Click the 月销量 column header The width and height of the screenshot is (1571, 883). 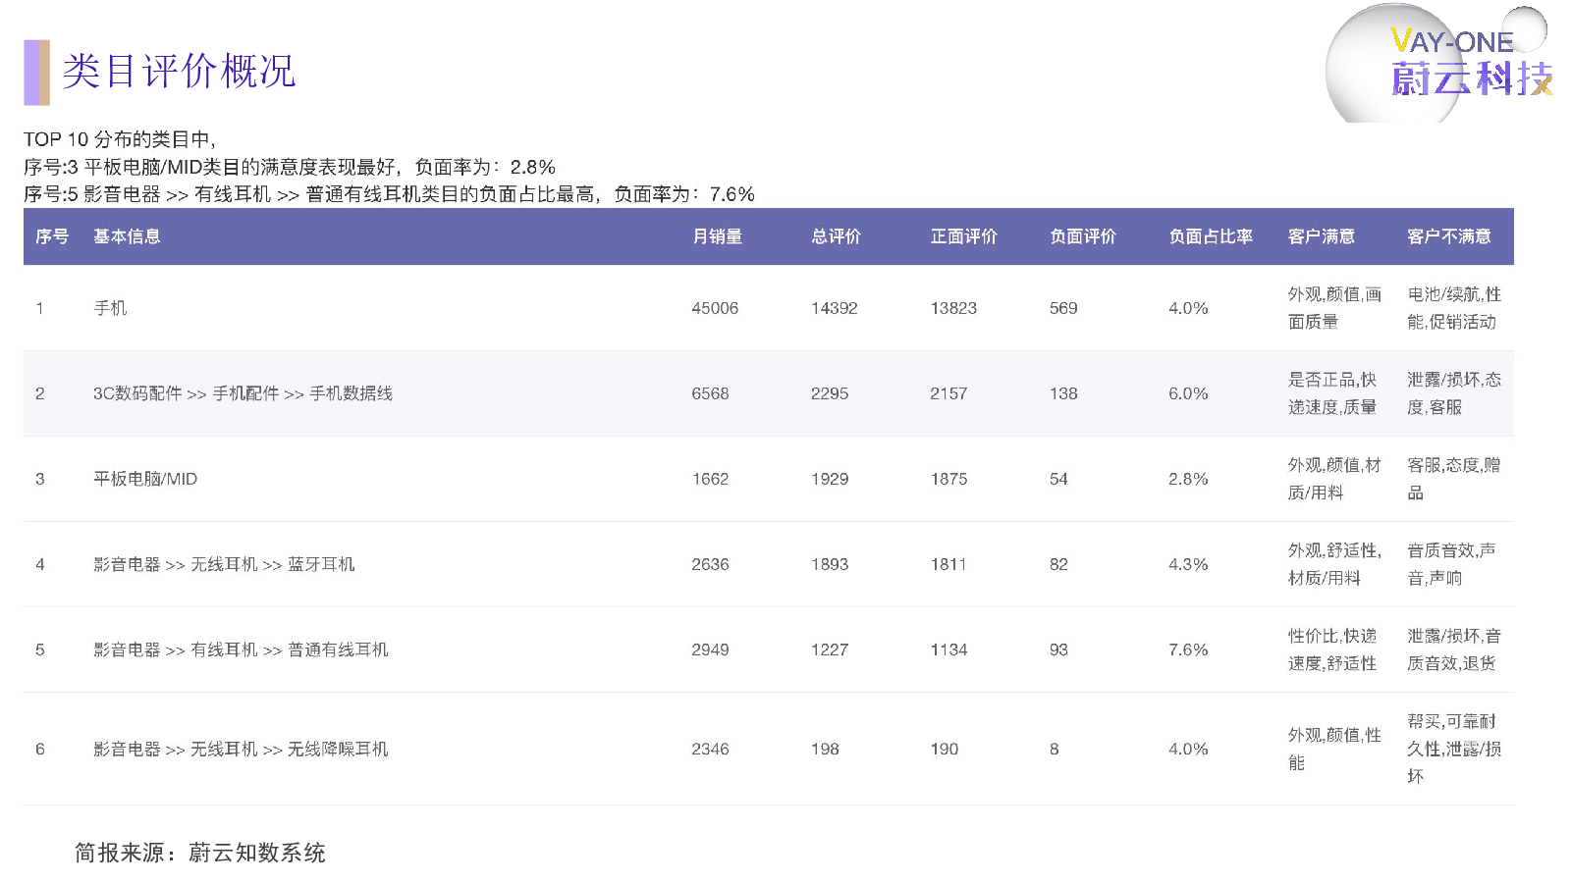coord(717,236)
